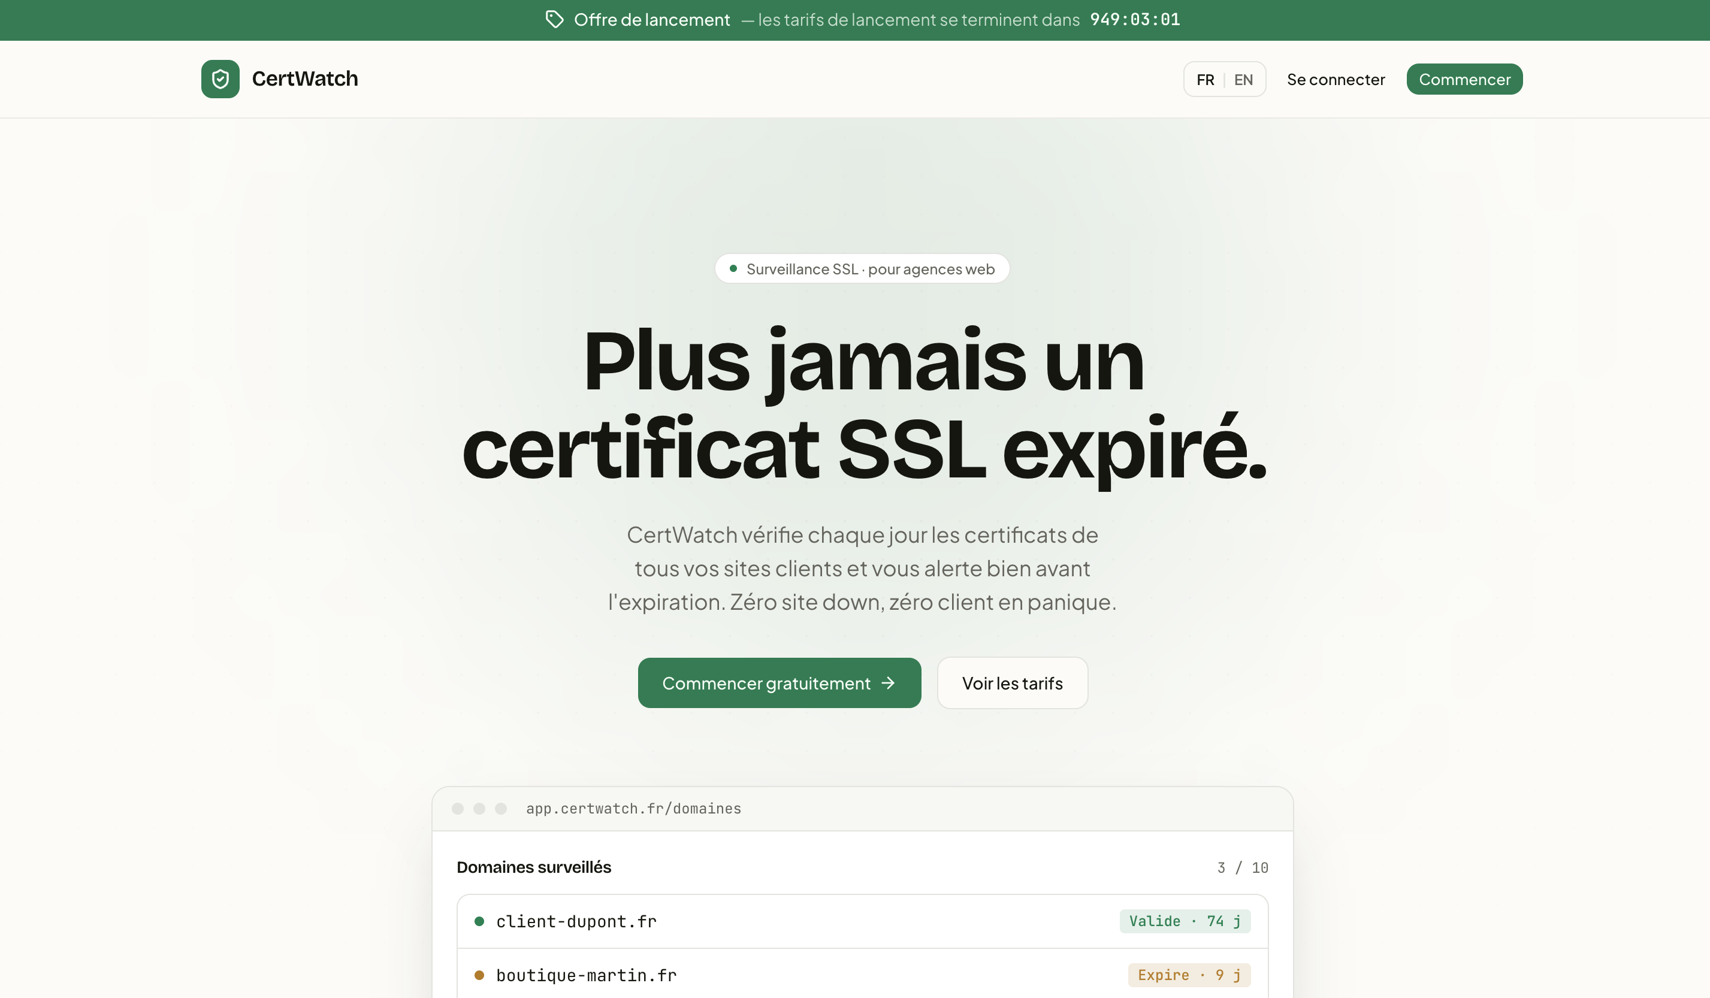Click the price tag icon in the banner
This screenshot has width=1710, height=998.
click(x=554, y=20)
